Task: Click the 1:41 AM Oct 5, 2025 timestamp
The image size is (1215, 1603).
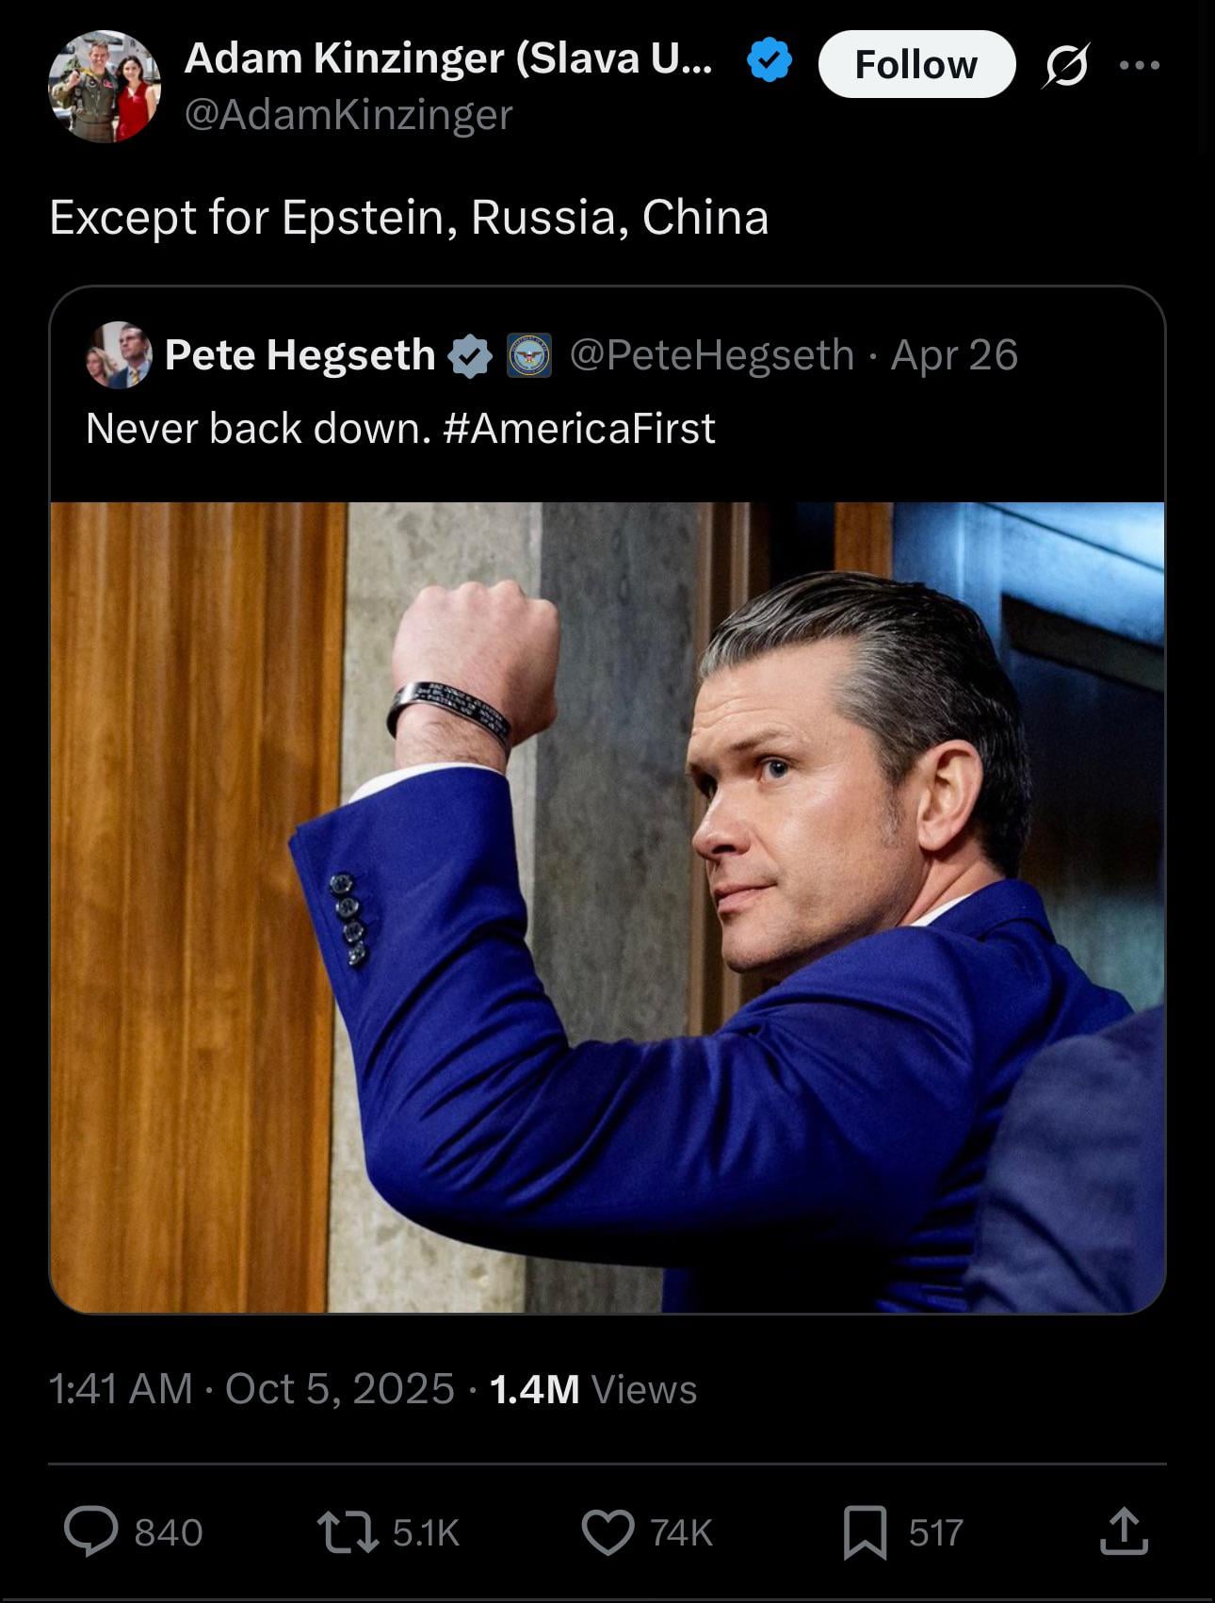Action: [251, 1389]
